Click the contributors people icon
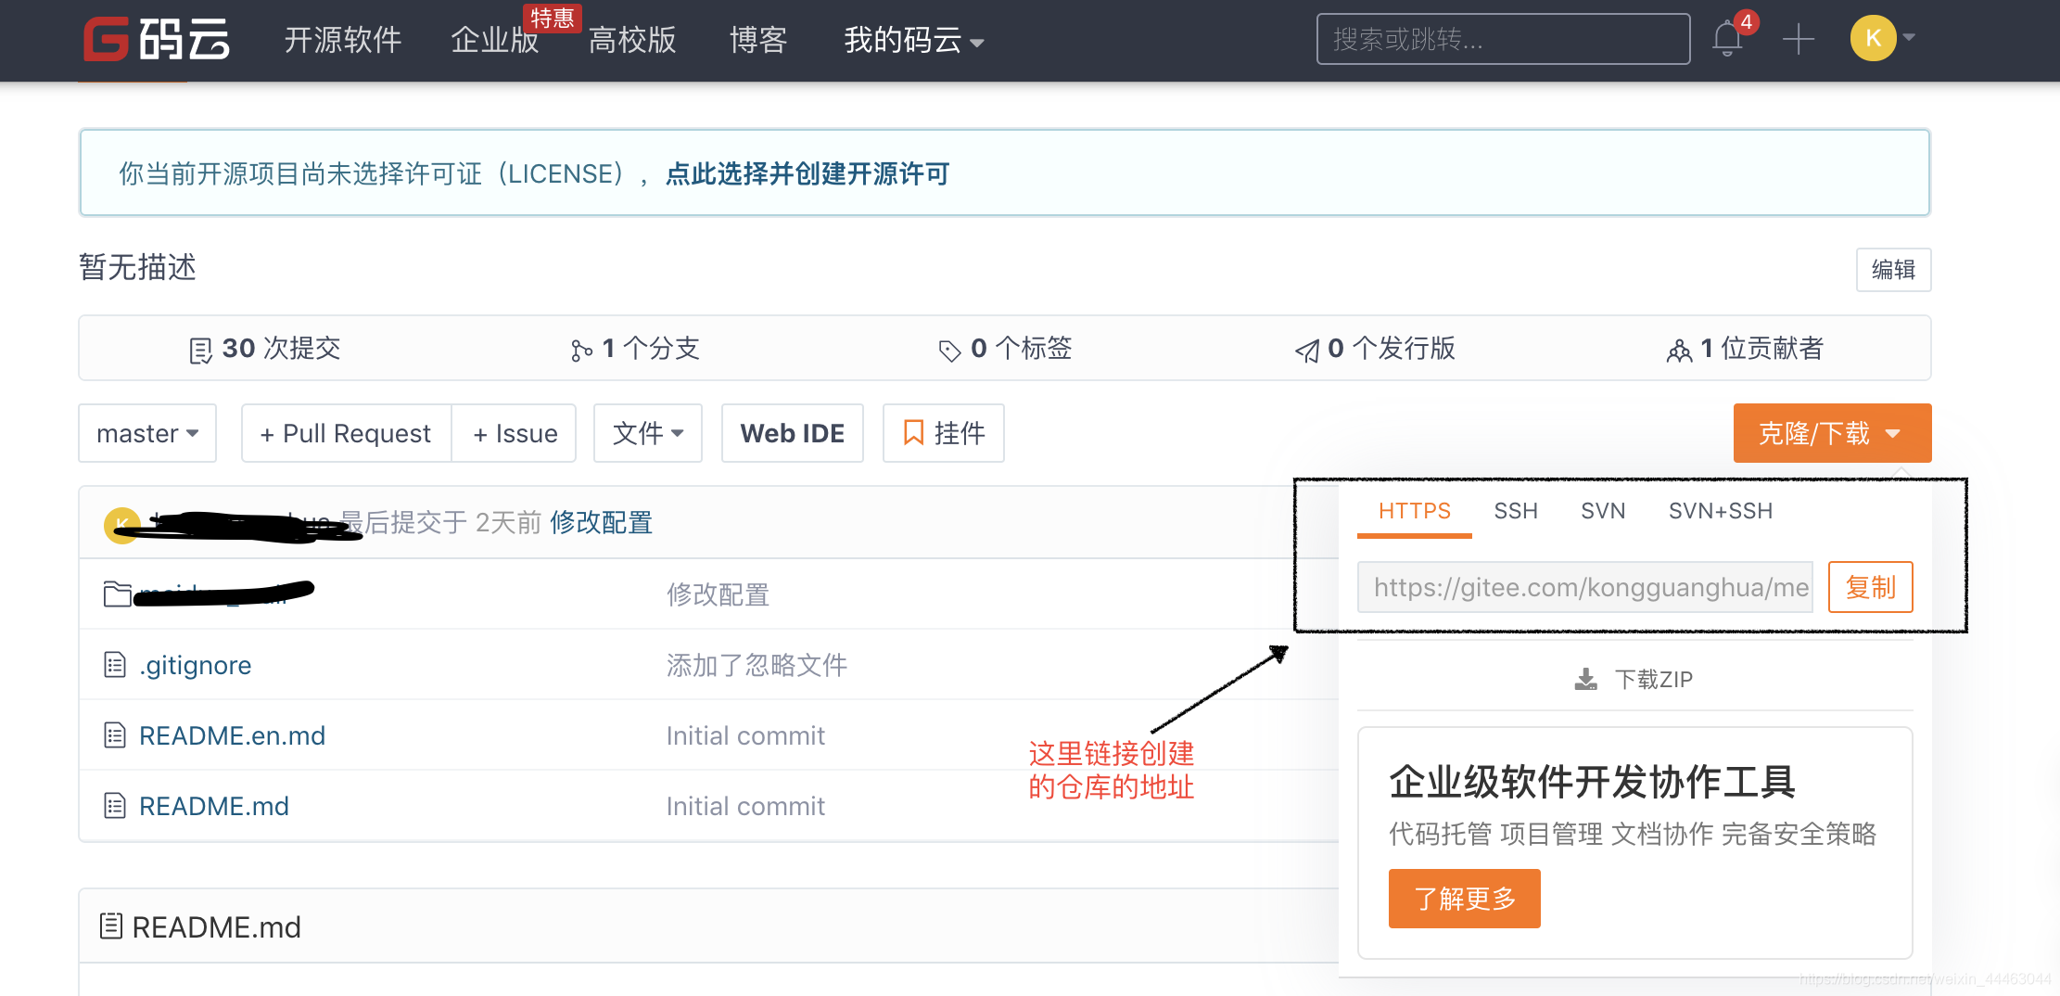Screen dimensions: 2060x996 pos(1679,351)
